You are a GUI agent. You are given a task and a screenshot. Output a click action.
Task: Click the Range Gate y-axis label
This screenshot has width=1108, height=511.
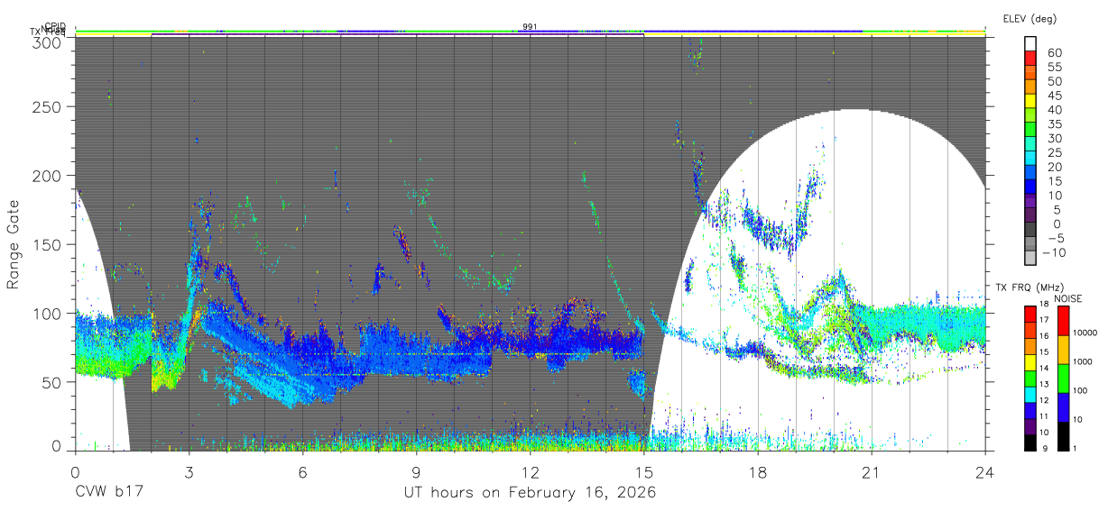point(13,245)
